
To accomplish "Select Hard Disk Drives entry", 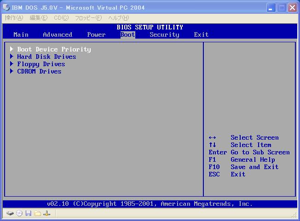I will click(x=46, y=57).
